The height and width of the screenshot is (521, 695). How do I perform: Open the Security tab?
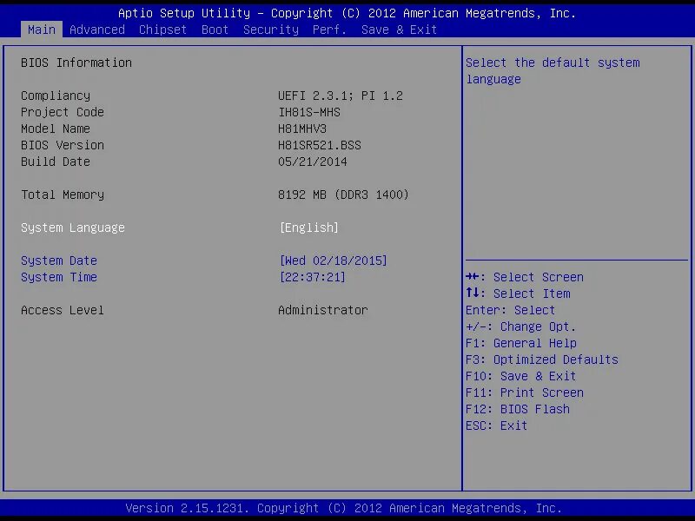click(x=270, y=30)
